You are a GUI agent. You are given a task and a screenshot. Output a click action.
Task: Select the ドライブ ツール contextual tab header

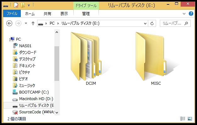[86, 6]
